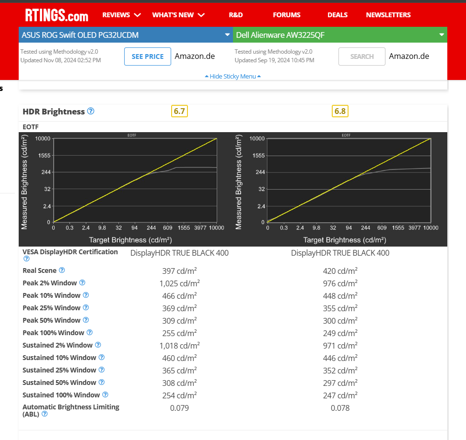Click 'Updated Sep 19, 2024 10:45 PM' text
This screenshot has width=466, height=440.
coord(274,60)
